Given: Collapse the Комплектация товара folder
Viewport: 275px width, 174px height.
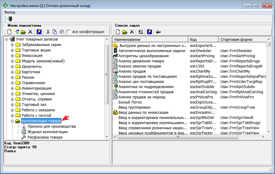Looking at the screenshot, I should tap(12, 121).
